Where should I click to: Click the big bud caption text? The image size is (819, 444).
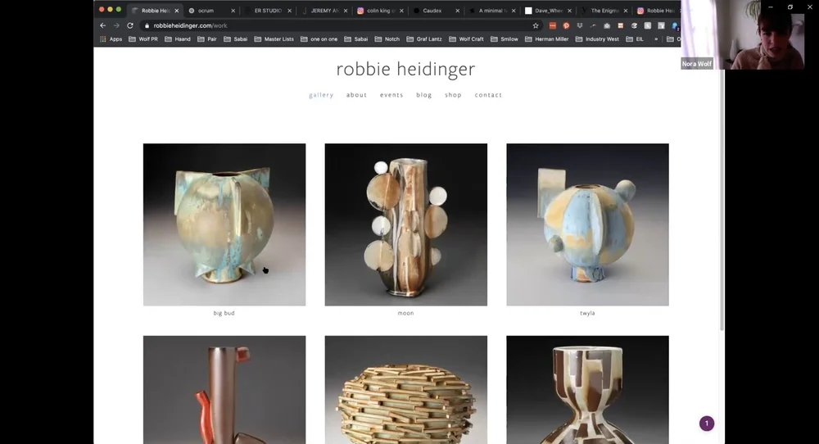point(224,314)
